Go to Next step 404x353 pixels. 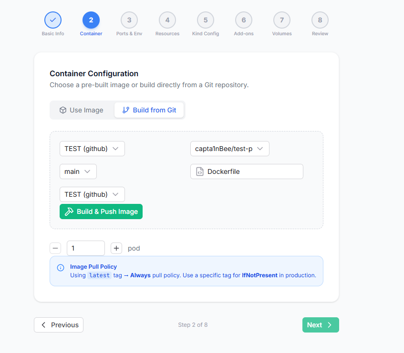pos(321,325)
